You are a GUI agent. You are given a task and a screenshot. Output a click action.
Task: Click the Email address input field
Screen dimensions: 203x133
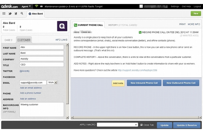33,82
